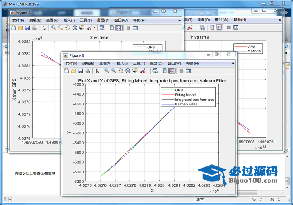Insert Colorbar in Figure 1
The height and width of the screenshot is (205, 293).
111,28
